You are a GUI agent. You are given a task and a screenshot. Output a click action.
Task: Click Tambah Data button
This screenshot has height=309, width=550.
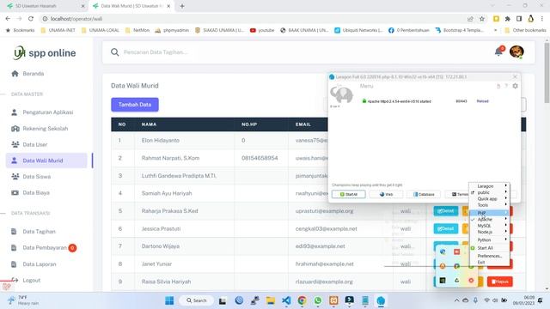pos(135,105)
